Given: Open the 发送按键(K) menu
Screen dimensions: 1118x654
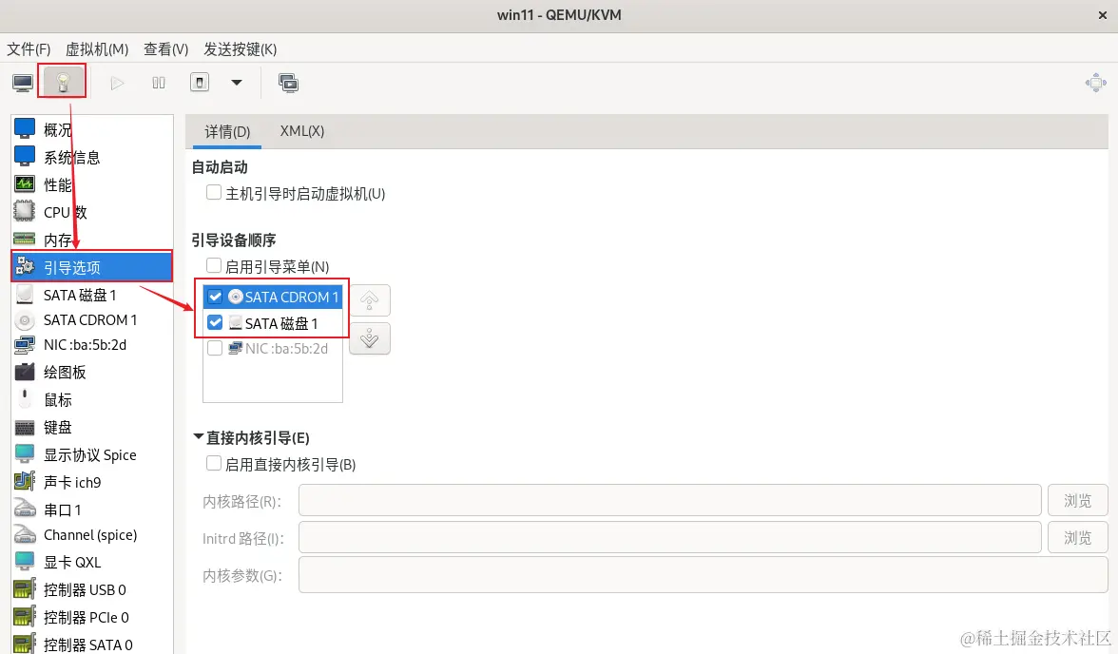Looking at the screenshot, I should tap(241, 49).
